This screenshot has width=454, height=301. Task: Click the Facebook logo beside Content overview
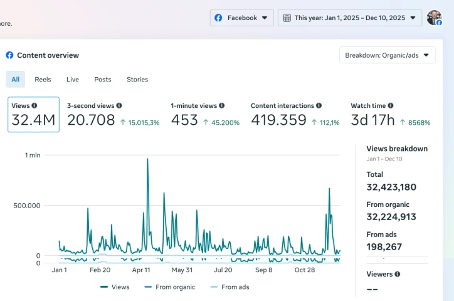pos(9,55)
